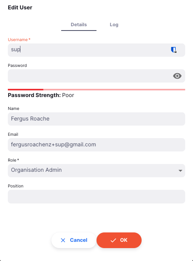193x261 pixels.
Task: Click the checkmark icon on the OK button
Action: click(113, 240)
